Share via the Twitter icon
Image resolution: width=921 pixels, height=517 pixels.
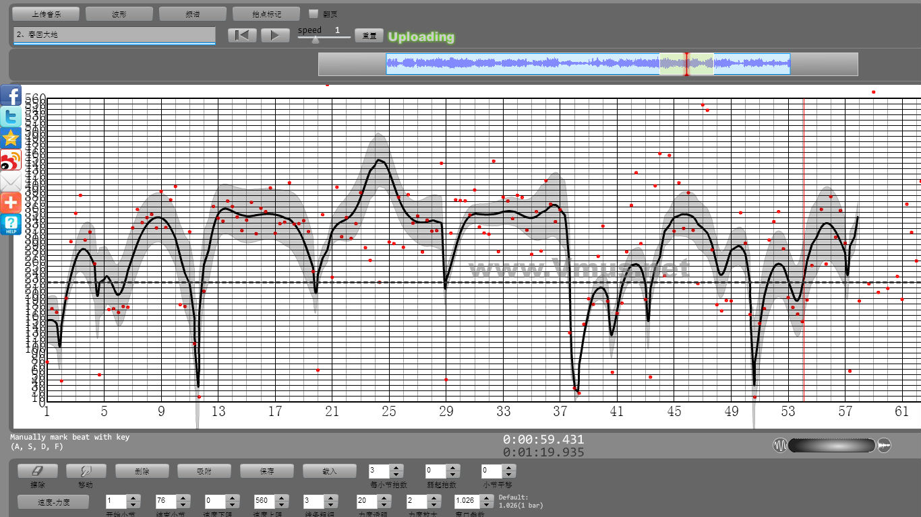point(11,117)
